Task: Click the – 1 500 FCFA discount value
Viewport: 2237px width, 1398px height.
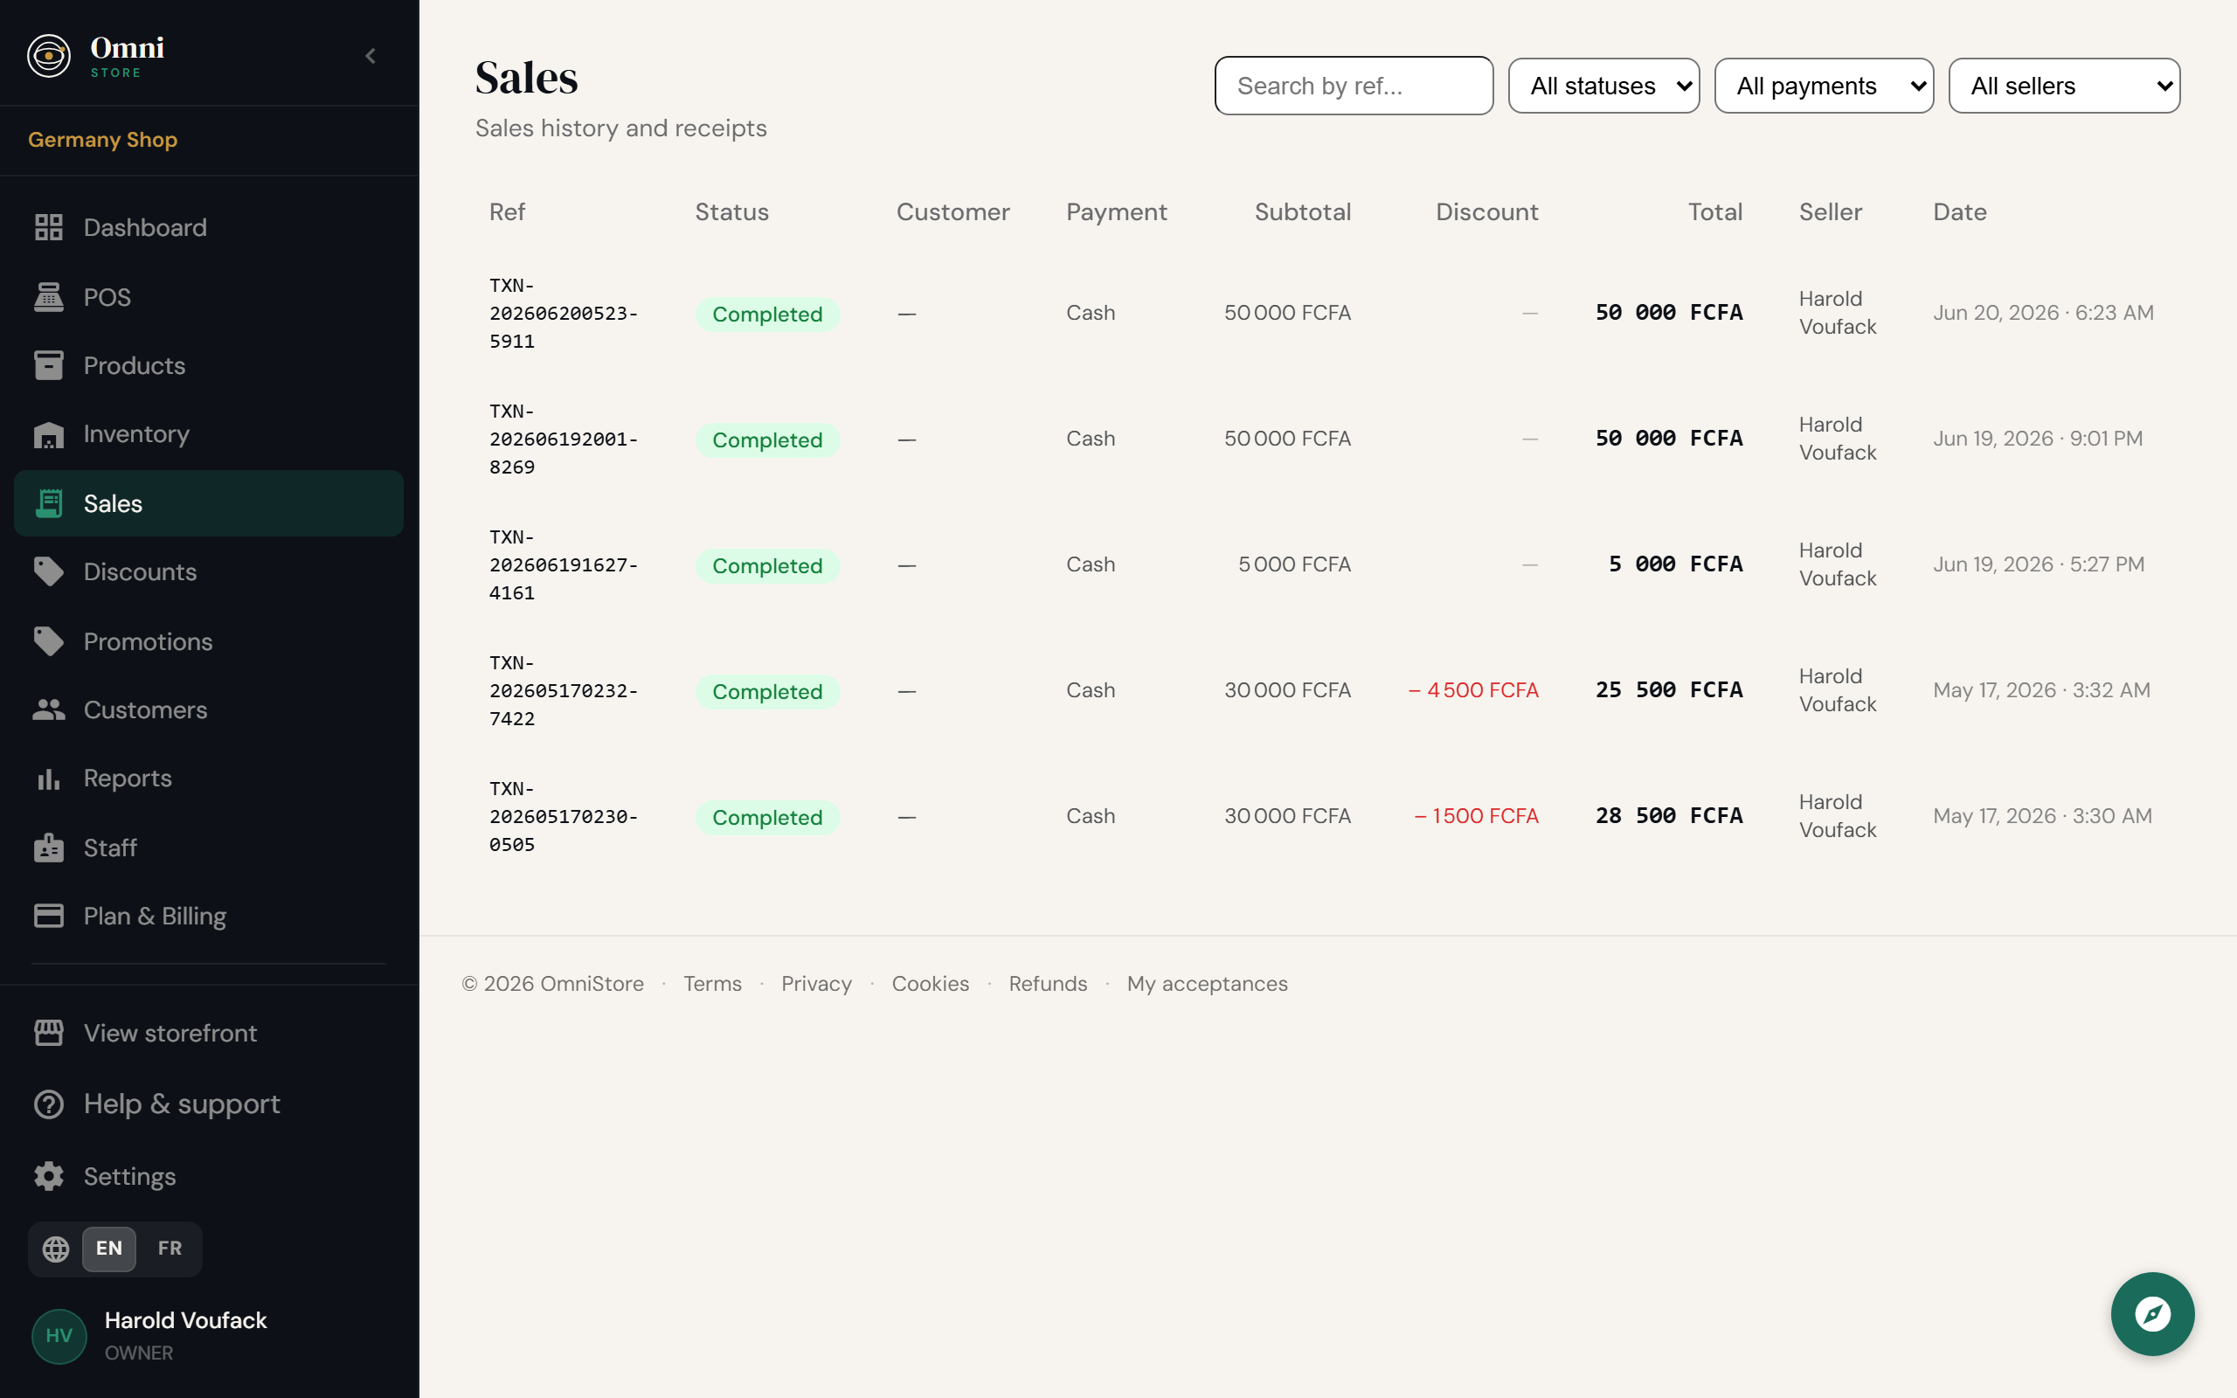Action: tap(1476, 815)
